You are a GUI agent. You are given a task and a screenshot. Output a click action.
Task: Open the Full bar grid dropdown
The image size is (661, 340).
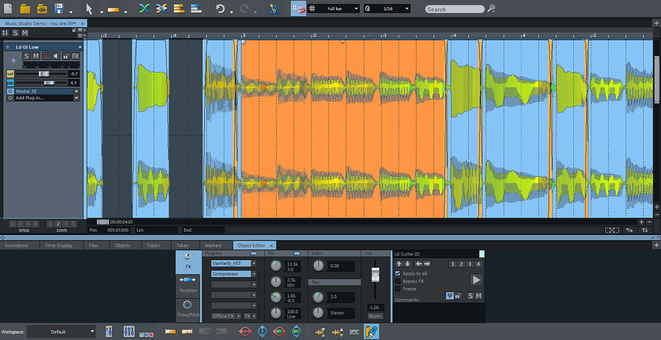356,9
